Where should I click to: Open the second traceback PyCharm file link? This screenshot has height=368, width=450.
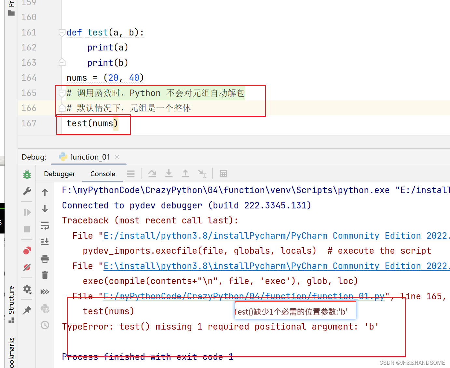(277, 266)
